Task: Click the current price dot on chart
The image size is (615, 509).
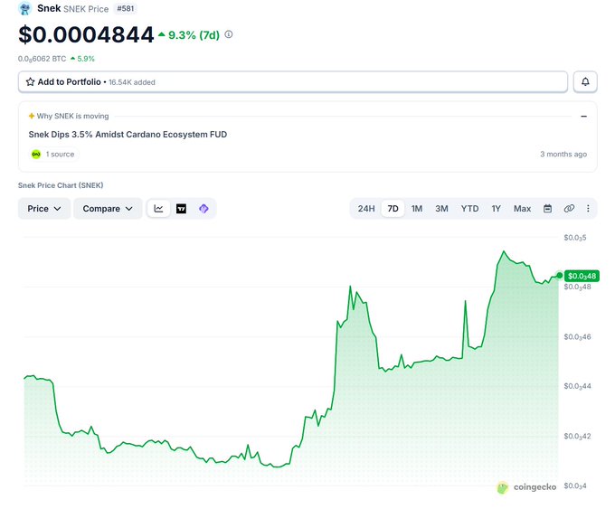Action: [x=559, y=275]
